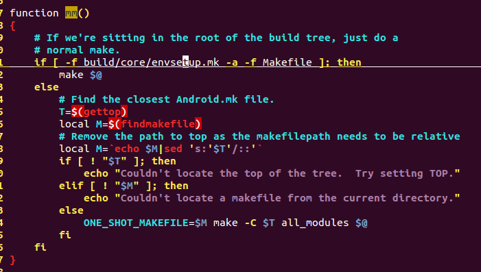Viewport: 481px width, 272px height.
Task: Click the comment 'Find the closest Android.mk file.'
Action: [167, 99]
